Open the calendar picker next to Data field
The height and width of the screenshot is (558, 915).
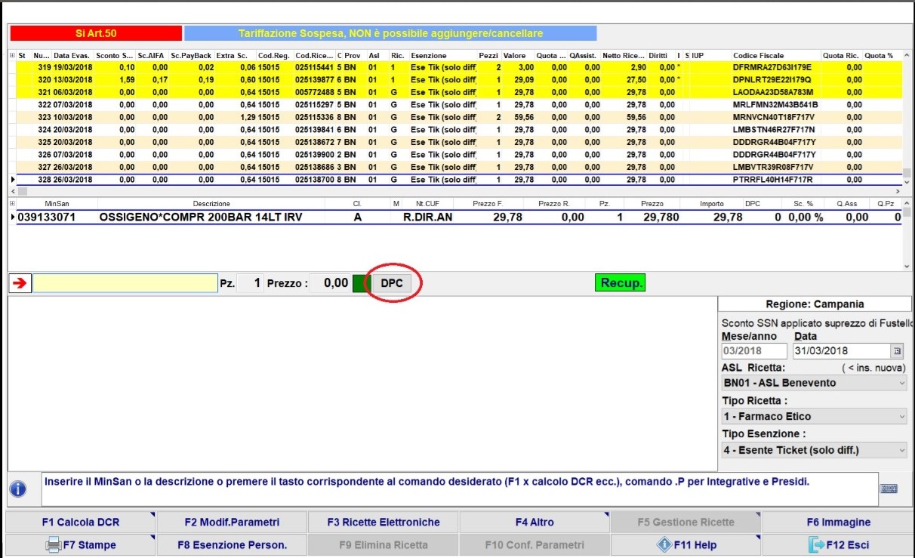pos(897,351)
